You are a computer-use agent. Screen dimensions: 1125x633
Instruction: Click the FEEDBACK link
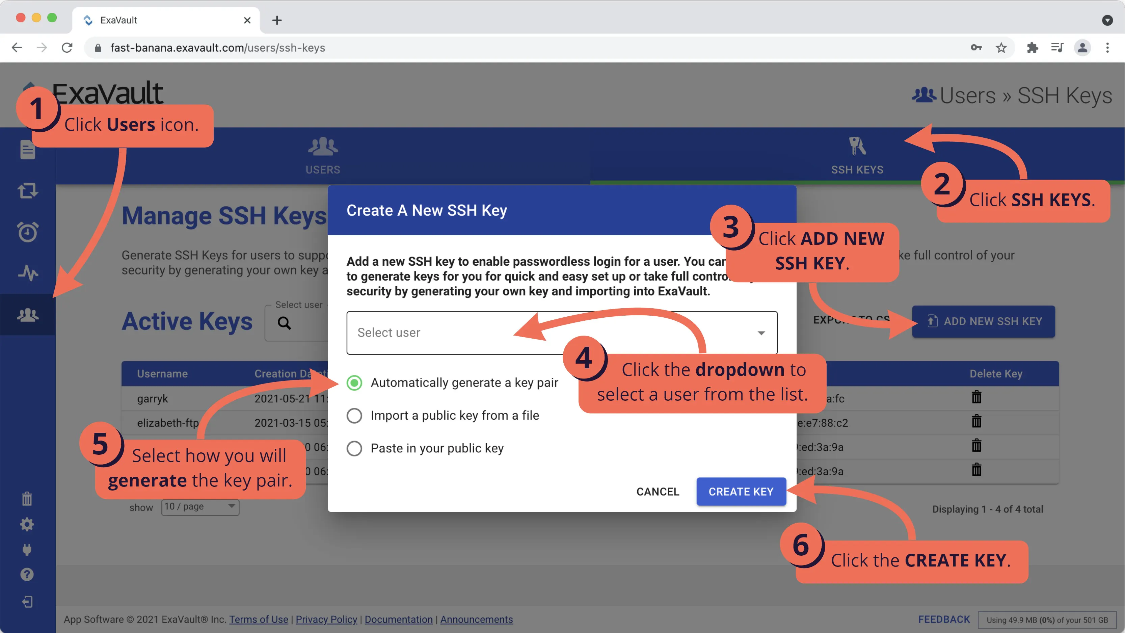[x=944, y=619]
